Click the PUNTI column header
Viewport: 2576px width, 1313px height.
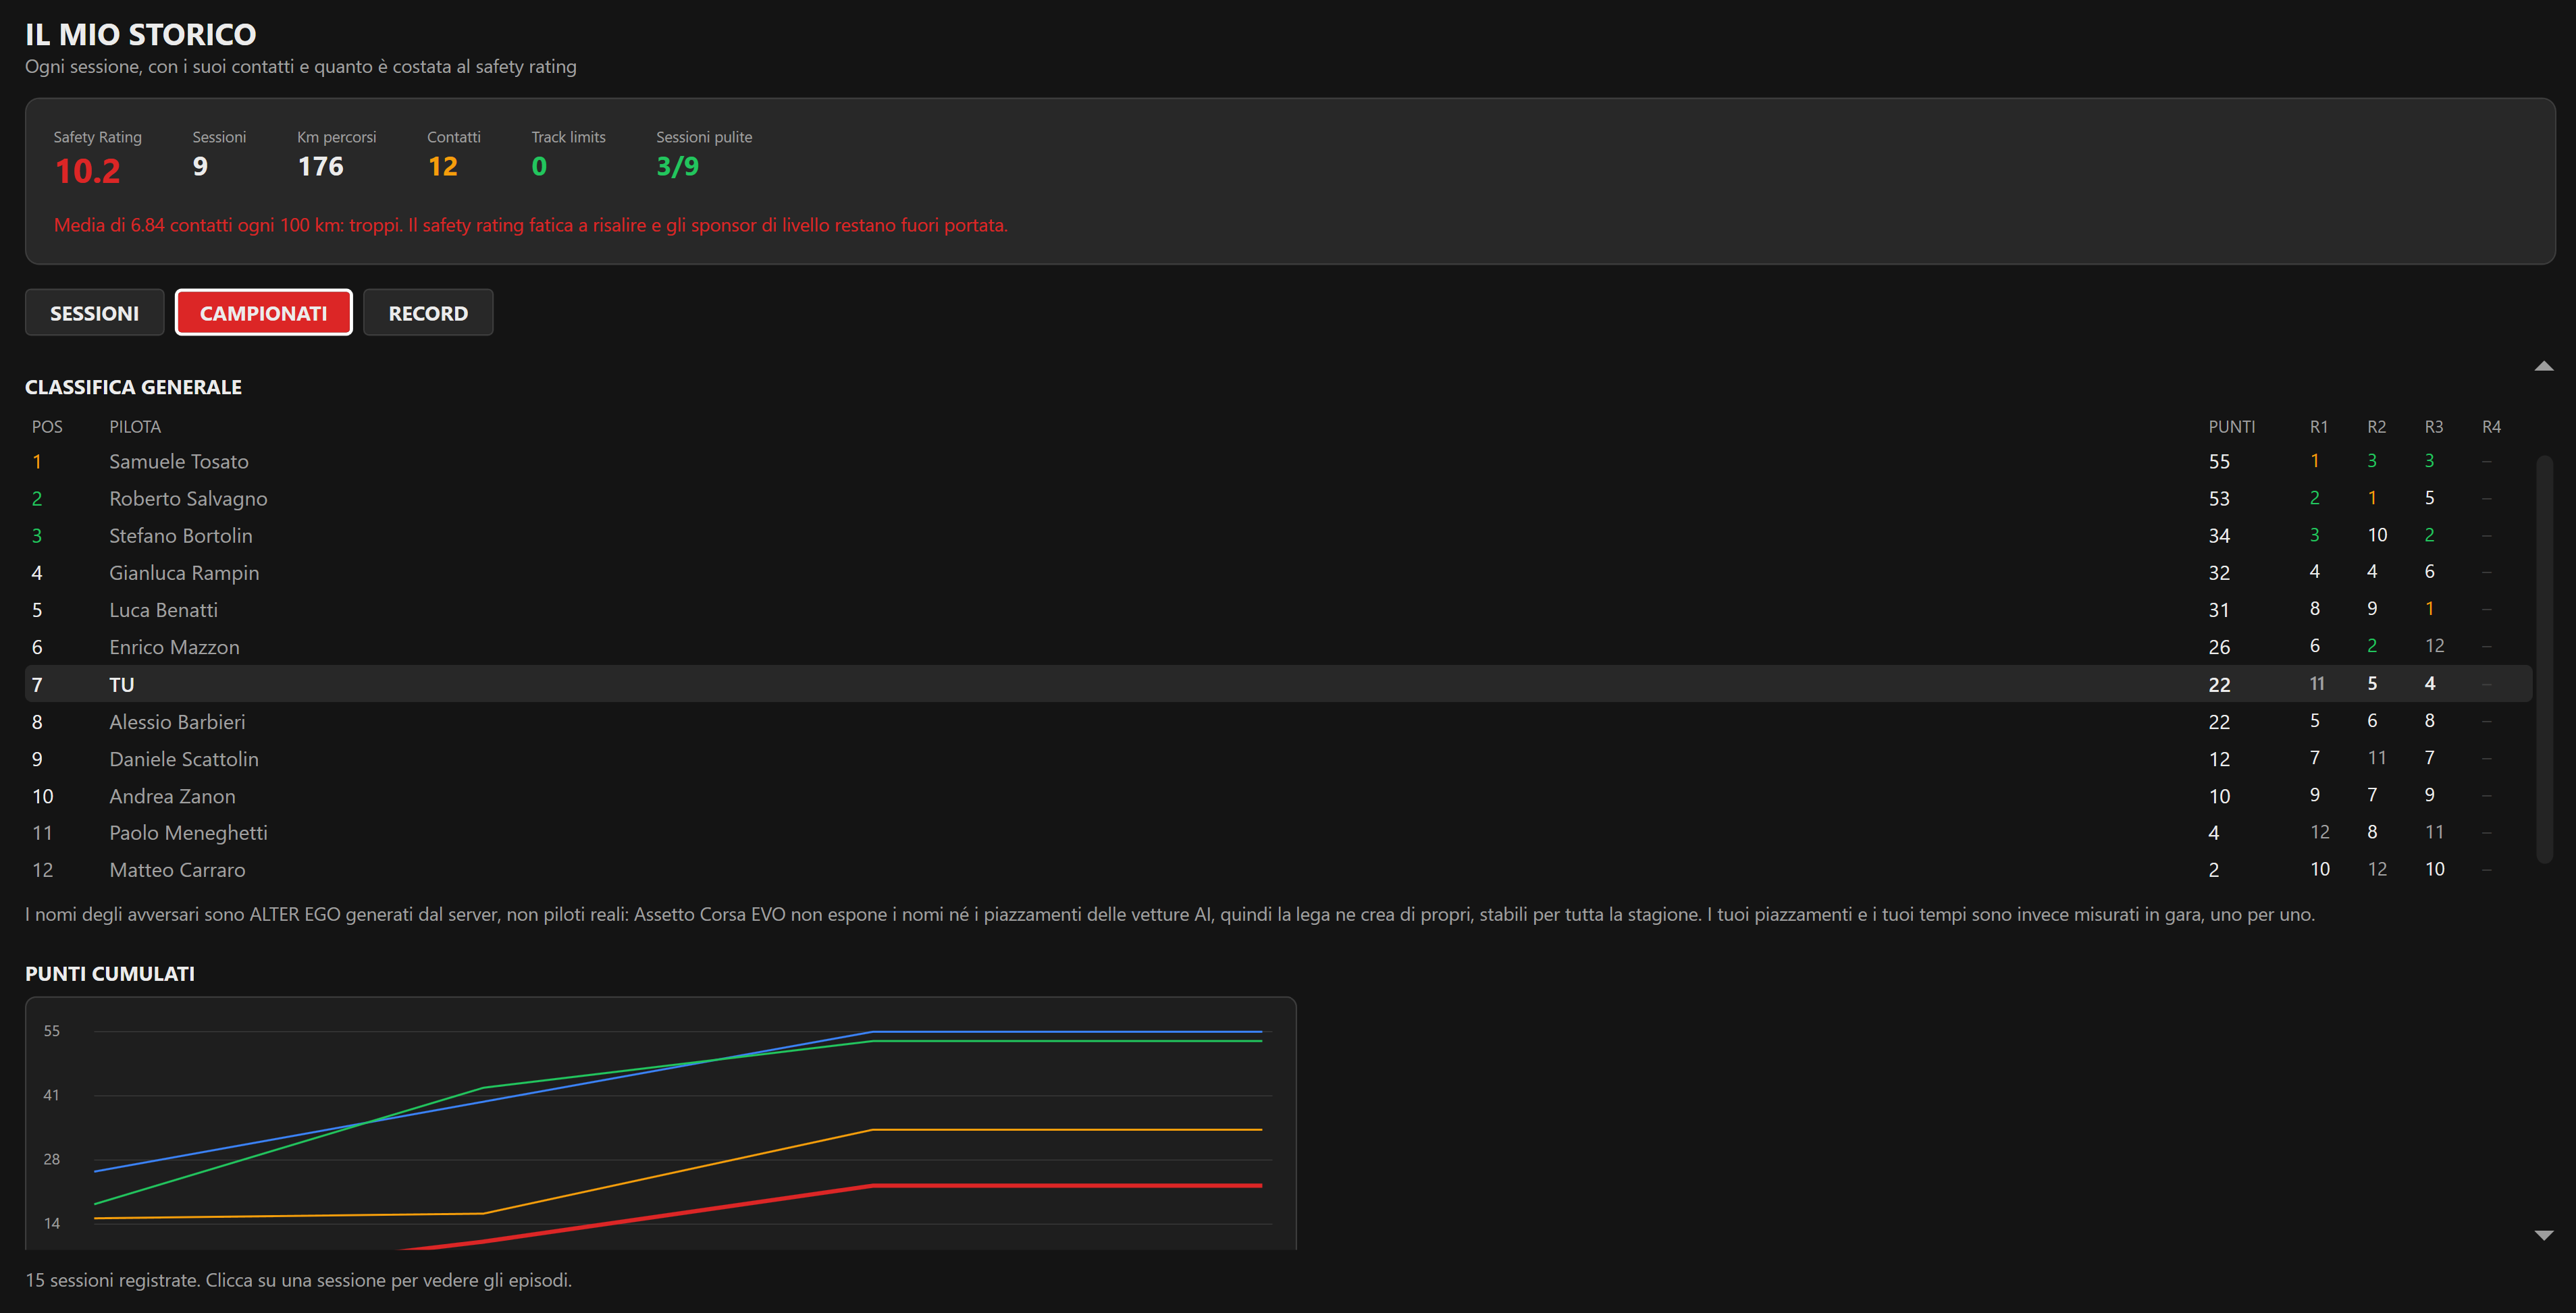coord(2231,427)
